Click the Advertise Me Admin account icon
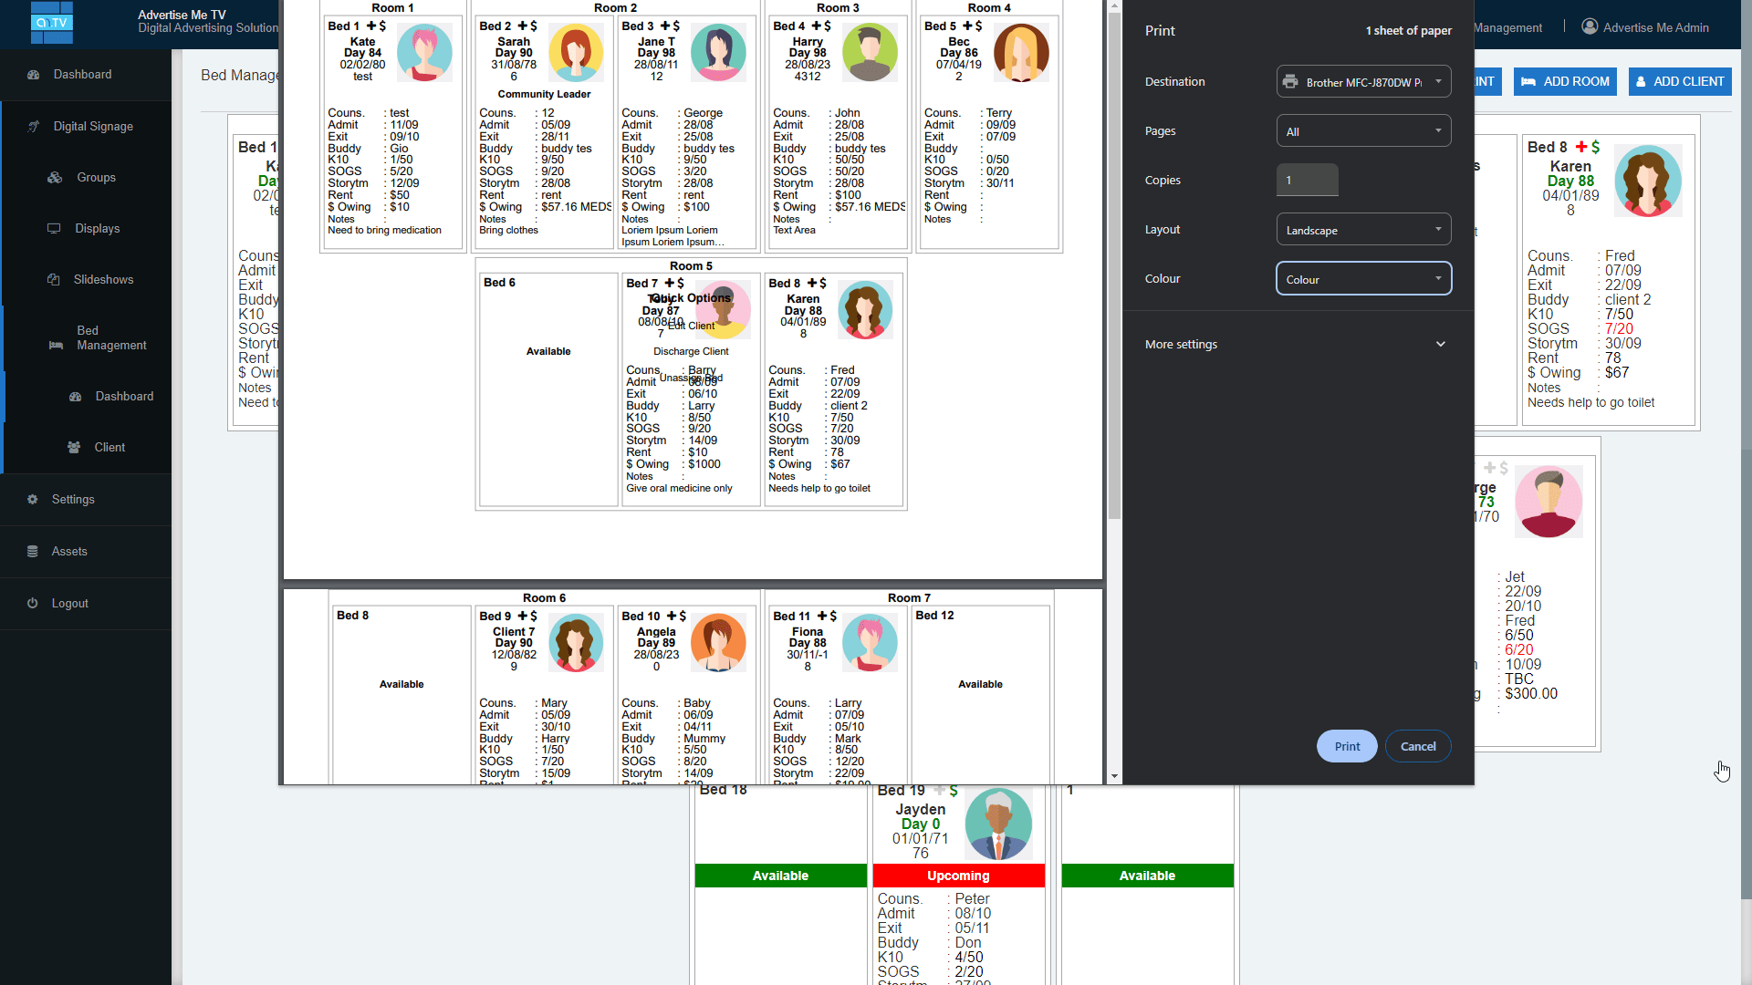 (x=1588, y=26)
